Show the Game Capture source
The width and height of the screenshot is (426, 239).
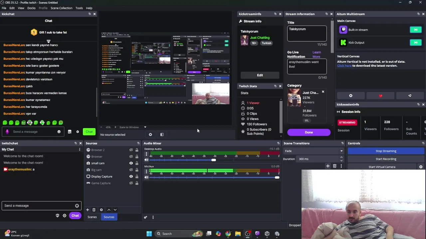click(x=131, y=183)
